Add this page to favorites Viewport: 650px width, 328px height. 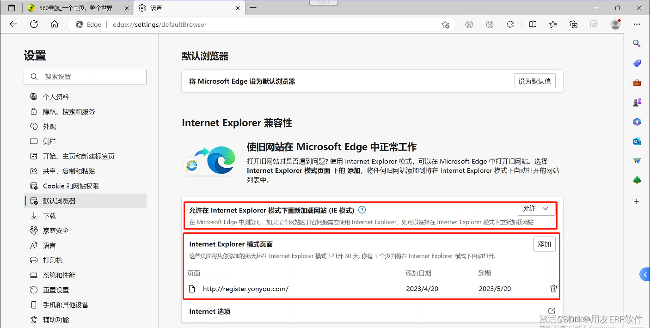[x=445, y=24]
